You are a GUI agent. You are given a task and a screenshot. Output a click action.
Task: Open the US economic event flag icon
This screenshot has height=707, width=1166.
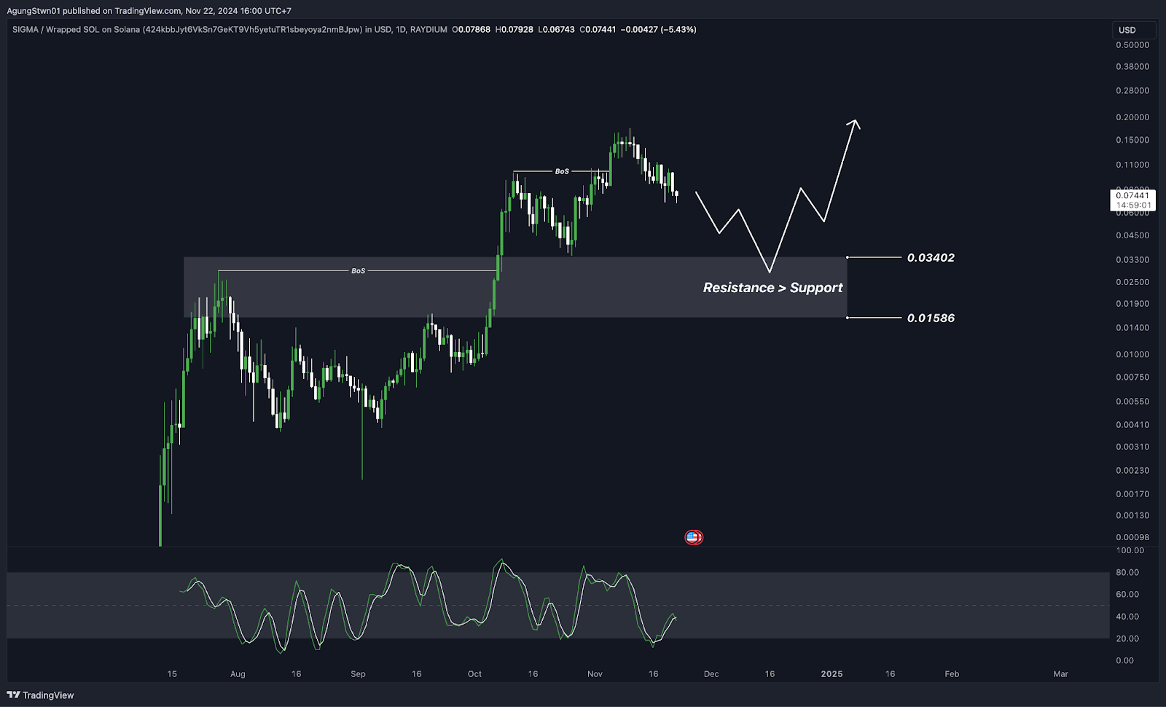click(694, 537)
